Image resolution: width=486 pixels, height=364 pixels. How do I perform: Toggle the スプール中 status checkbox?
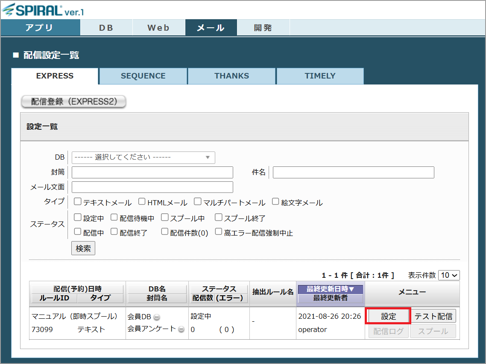point(164,217)
